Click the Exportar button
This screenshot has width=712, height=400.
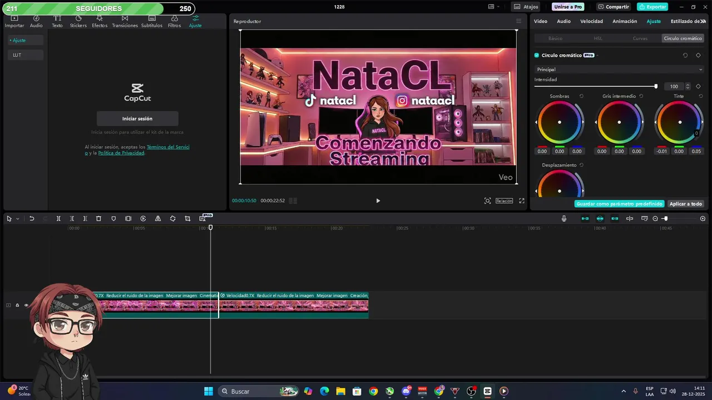(x=653, y=7)
